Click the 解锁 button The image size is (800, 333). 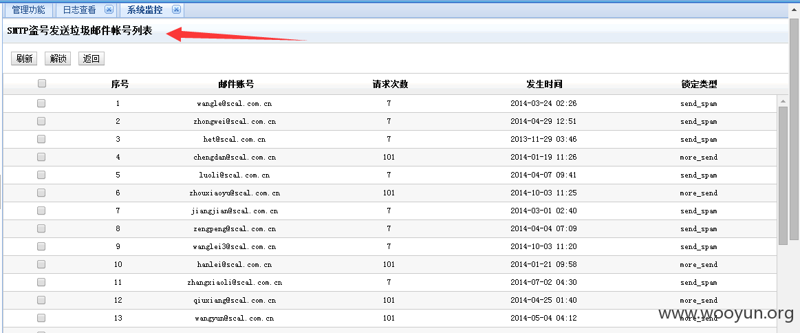(58, 58)
